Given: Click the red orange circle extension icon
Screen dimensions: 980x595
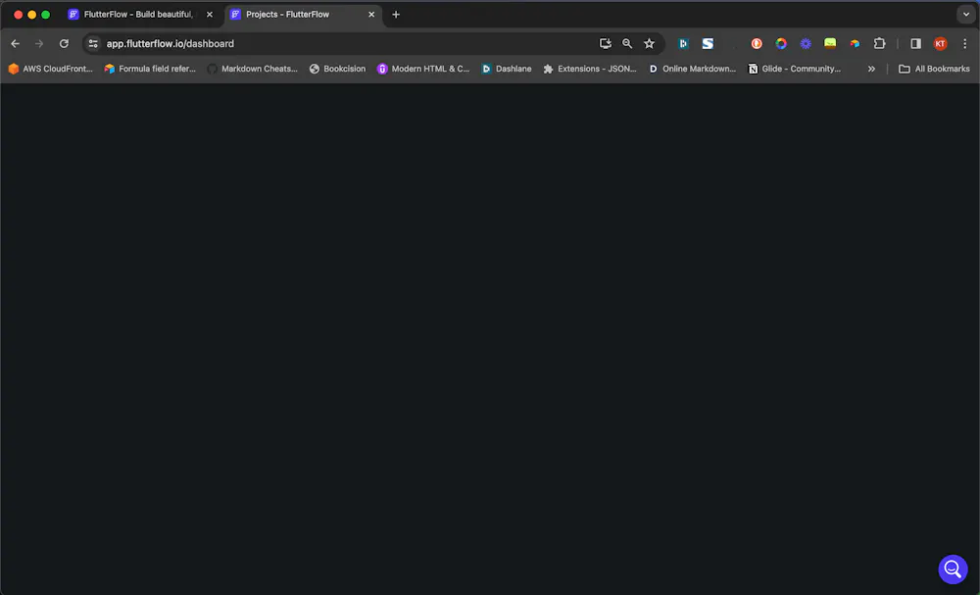Looking at the screenshot, I should [x=757, y=44].
